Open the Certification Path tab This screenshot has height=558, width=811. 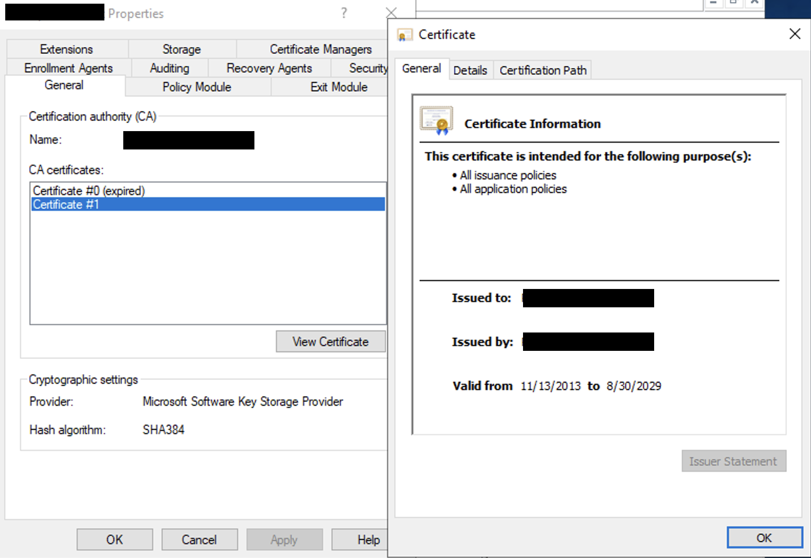click(543, 70)
